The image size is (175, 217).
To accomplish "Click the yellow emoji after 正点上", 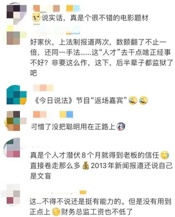I will click(56, 212).
